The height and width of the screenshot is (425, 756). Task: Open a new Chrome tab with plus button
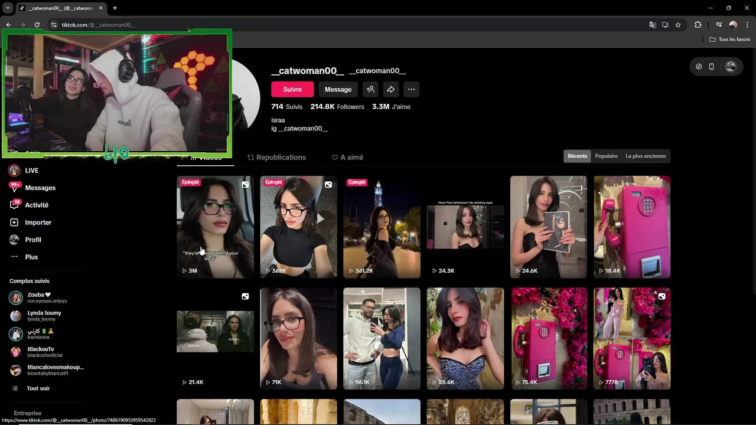[x=115, y=8]
